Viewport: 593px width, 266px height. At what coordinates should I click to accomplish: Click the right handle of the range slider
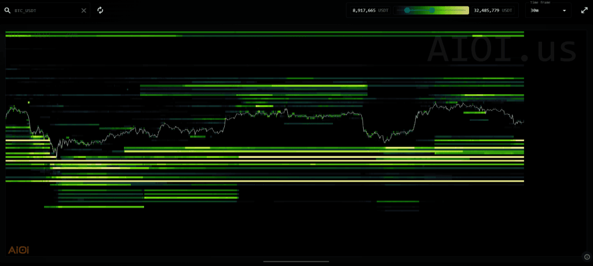tap(433, 10)
